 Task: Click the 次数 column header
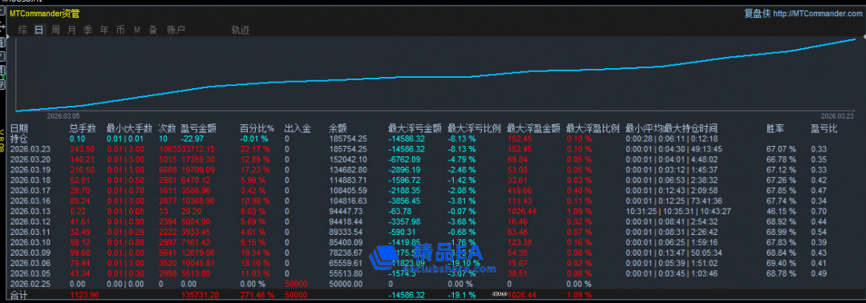coord(167,128)
